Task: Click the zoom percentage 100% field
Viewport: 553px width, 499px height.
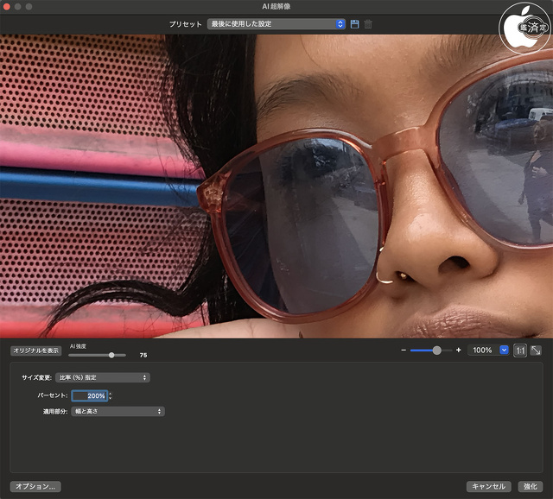Action: pos(482,351)
